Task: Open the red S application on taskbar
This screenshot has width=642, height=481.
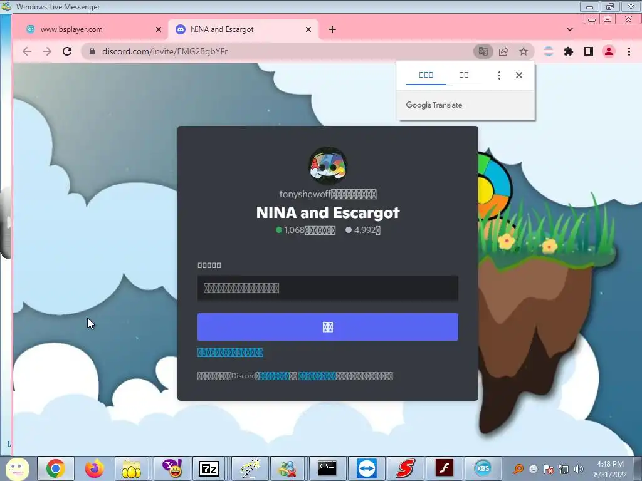Action: click(405, 468)
